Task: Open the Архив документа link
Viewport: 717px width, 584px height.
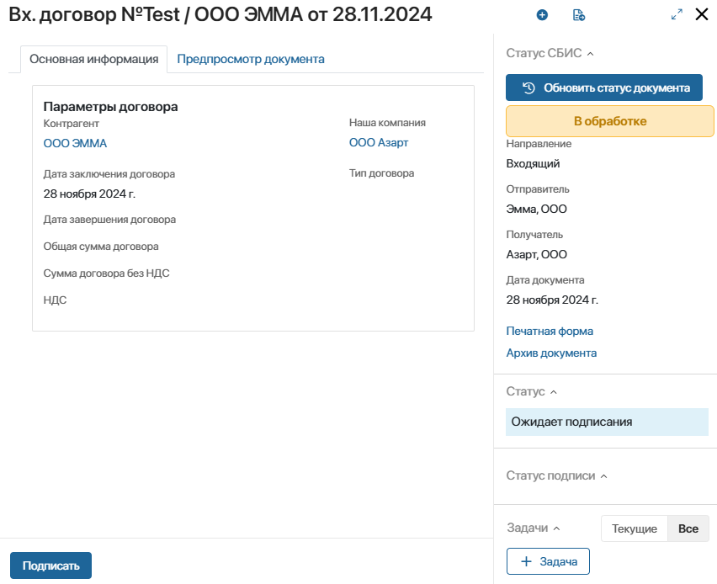Action: click(x=551, y=353)
